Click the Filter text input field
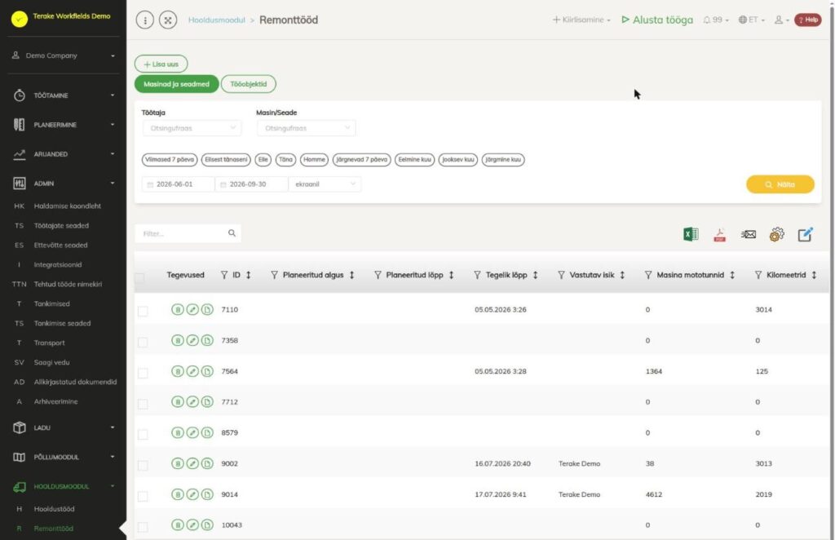 coord(181,233)
